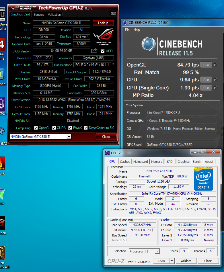The image size is (224, 272).
Task: Switch to the About tab in CPU-Z
Action: [209, 162]
